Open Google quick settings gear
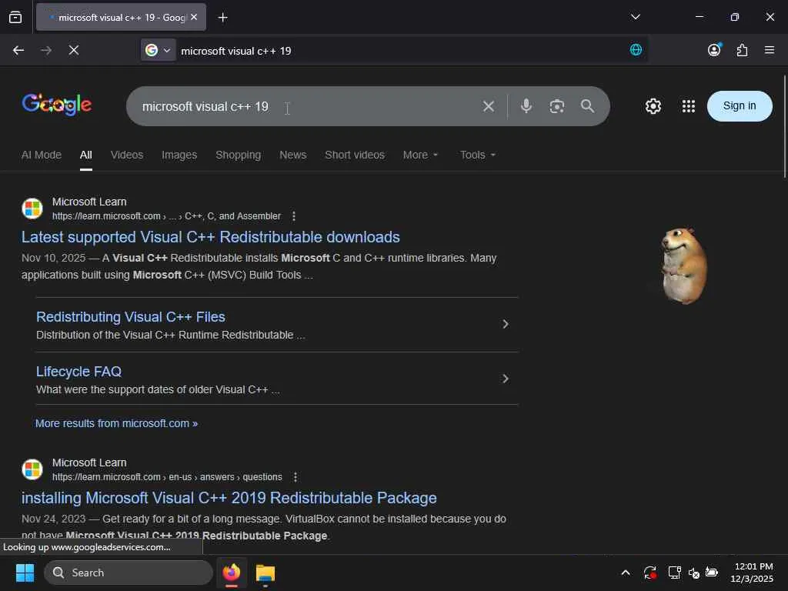This screenshot has height=591, width=788. 653,106
